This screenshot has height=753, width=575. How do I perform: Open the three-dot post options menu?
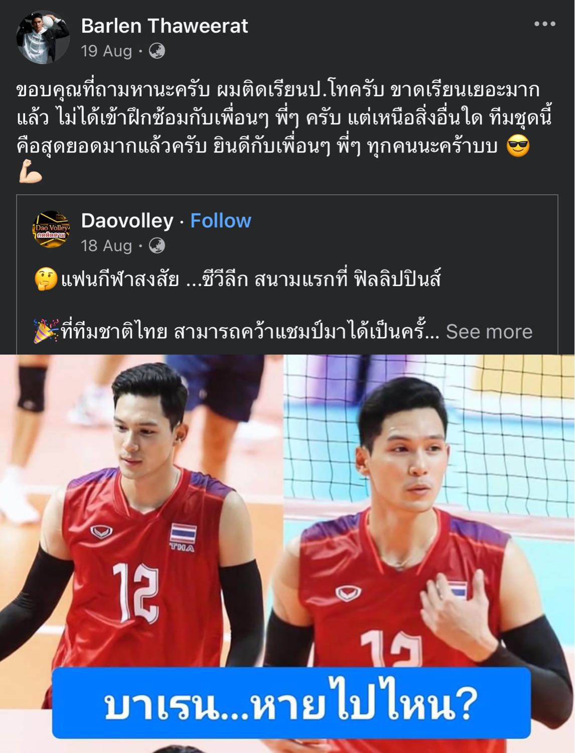point(544,24)
